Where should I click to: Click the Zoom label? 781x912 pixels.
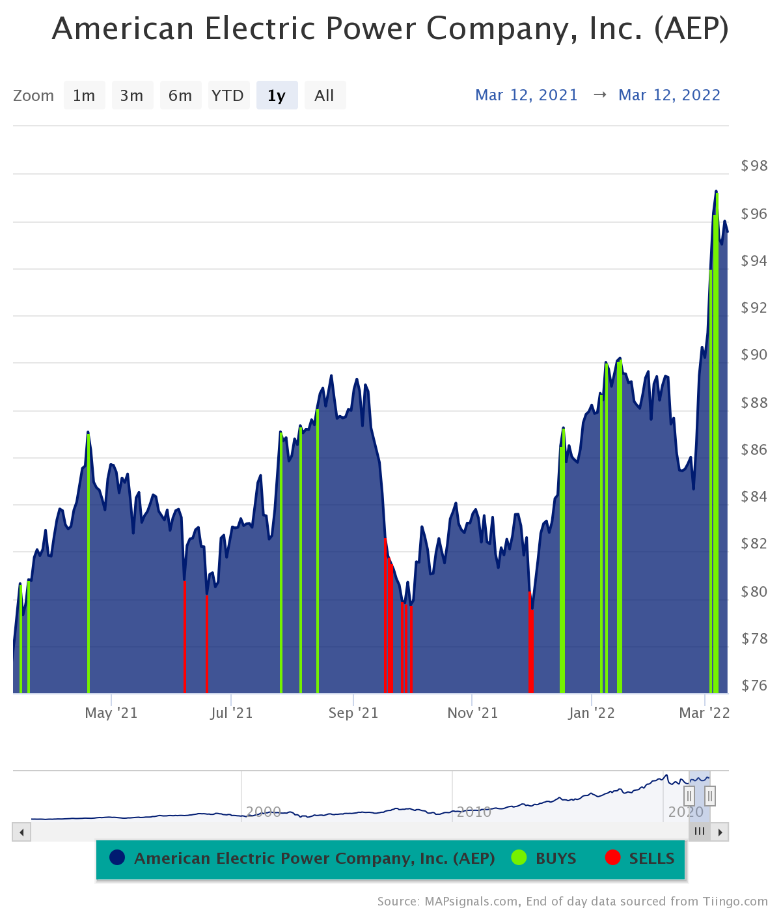click(34, 96)
